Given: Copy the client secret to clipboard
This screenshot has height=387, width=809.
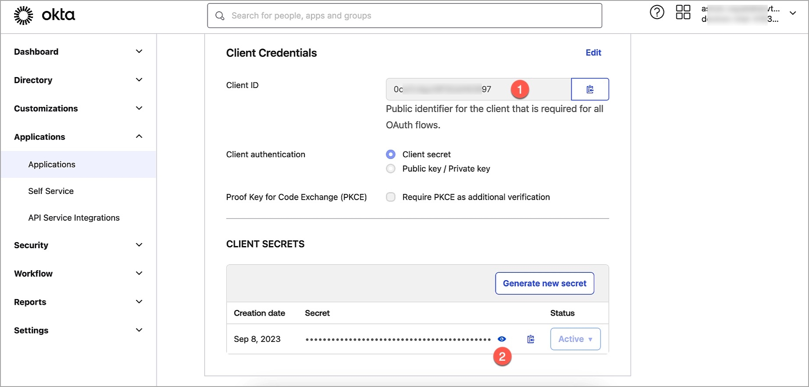Looking at the screenshot, I should tap(531, 339).
